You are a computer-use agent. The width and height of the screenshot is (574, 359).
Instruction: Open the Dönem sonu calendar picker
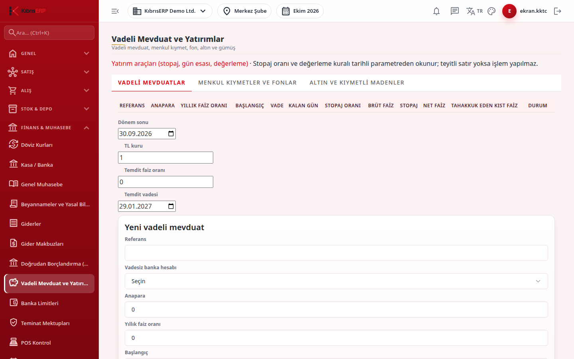pyautogui.click(x=171, y=134)
